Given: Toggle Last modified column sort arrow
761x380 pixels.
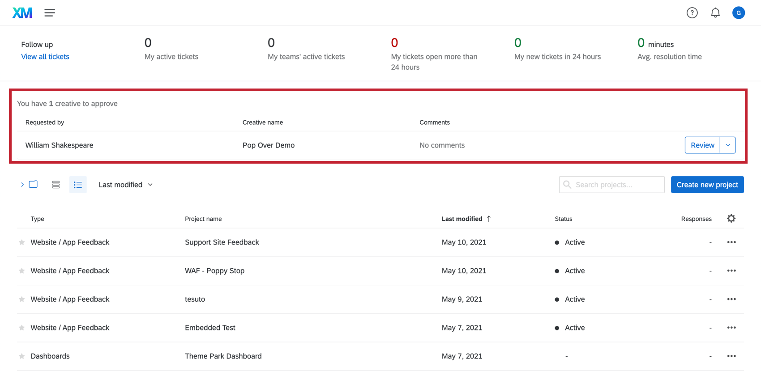Looking at the screenshot, I should point(489,219).
